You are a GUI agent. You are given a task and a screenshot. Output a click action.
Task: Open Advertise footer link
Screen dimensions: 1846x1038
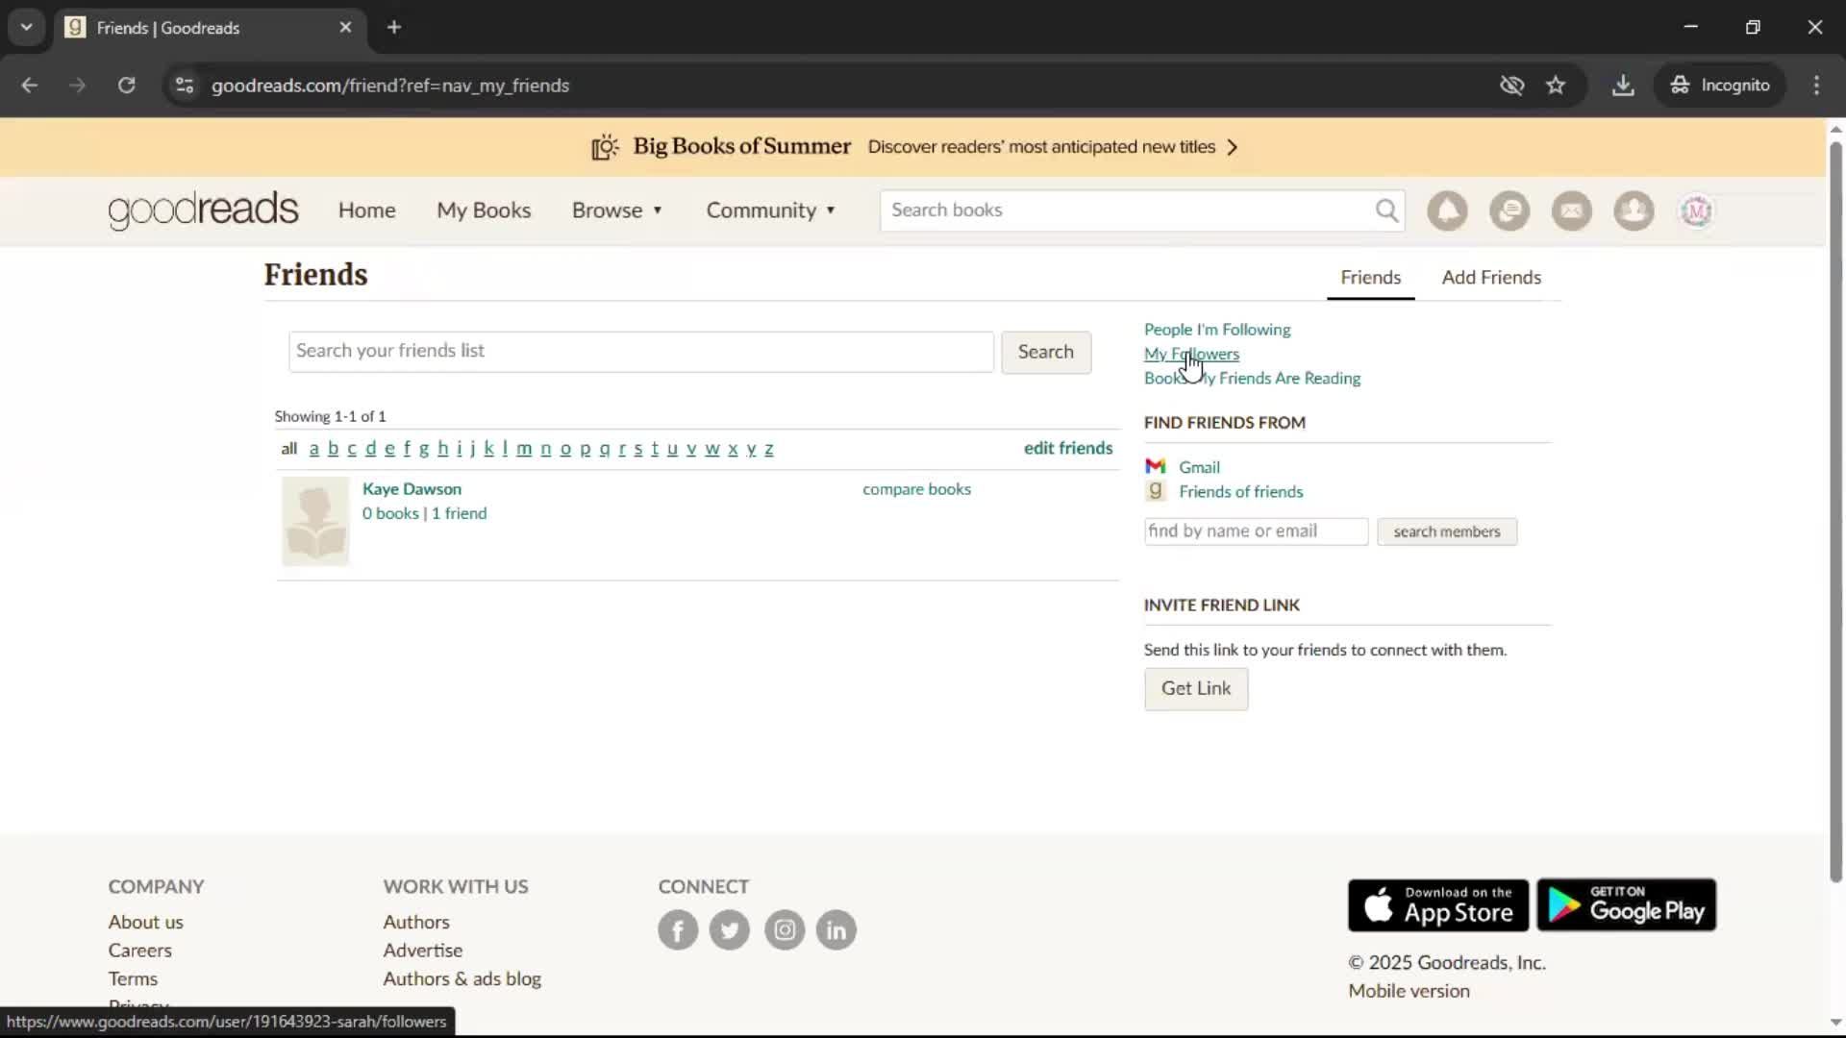coord(422,951)
